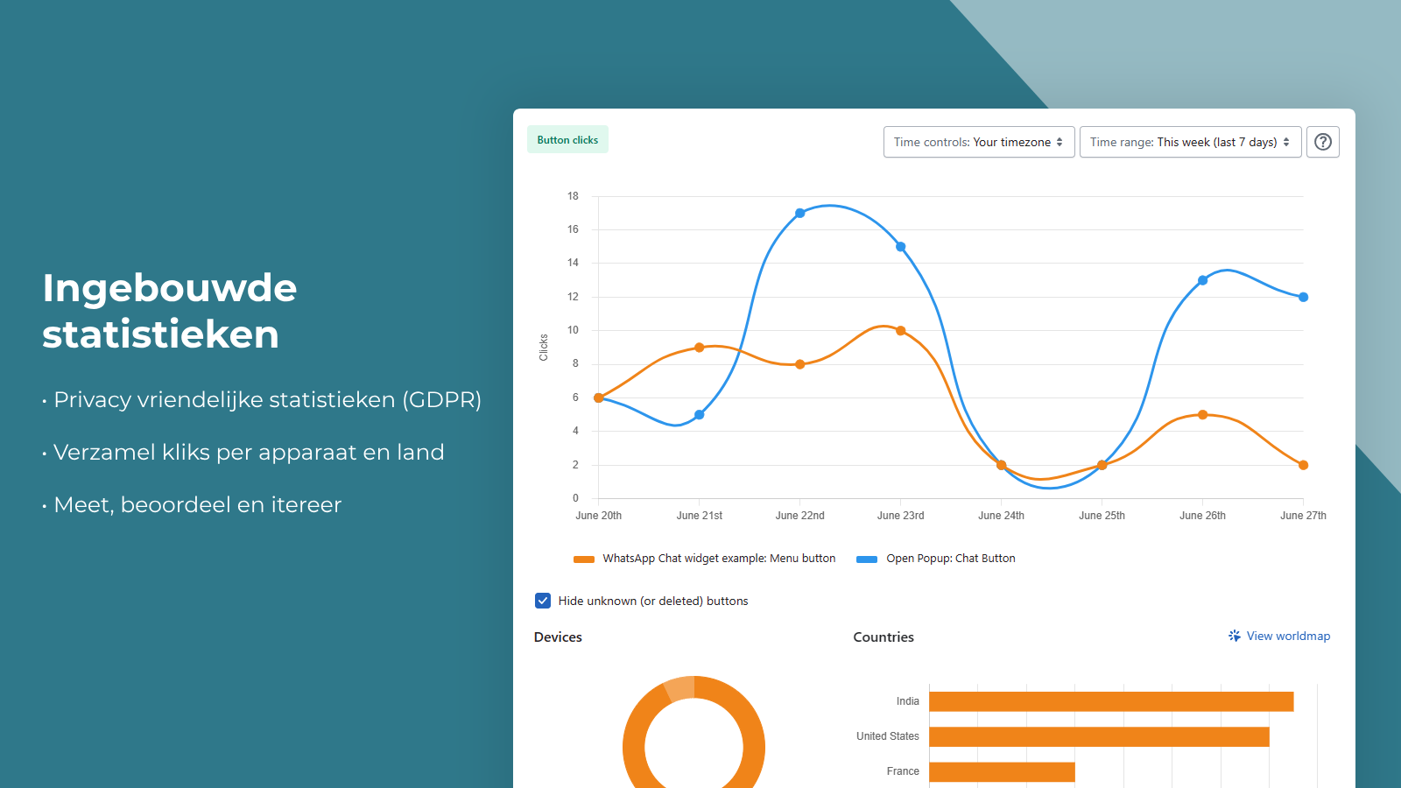
Task: Click the View worldmap sparkle icon
Action: (x=1235, y=636)
